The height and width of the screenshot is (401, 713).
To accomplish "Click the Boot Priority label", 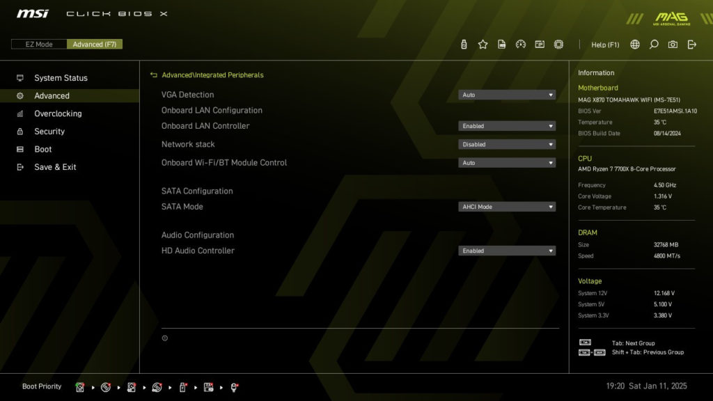I will tap(42, 386).
